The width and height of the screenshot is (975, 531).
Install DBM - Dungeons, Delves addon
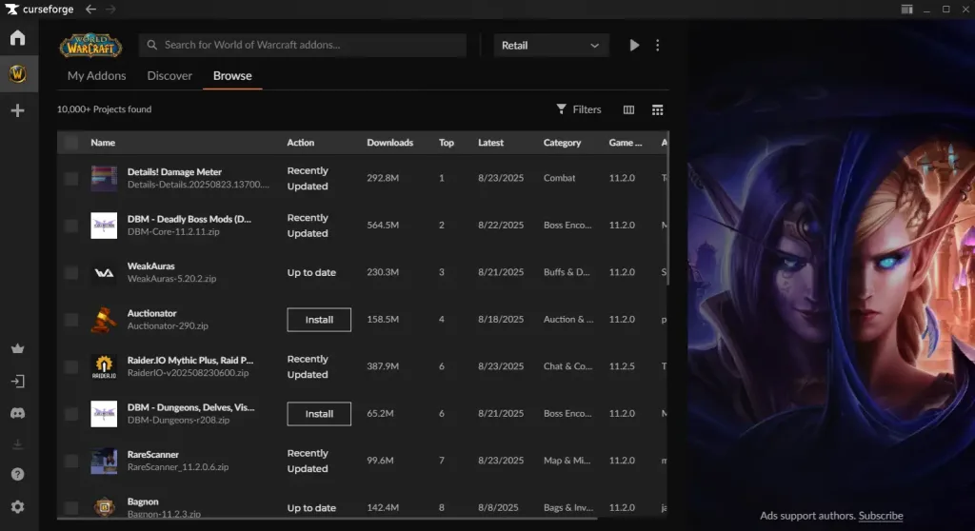[319, 414]
